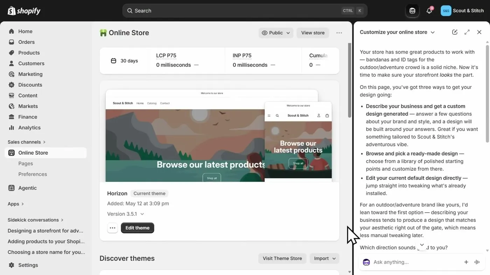
Task: Click the Edit theme button
Action: [138, 228]
